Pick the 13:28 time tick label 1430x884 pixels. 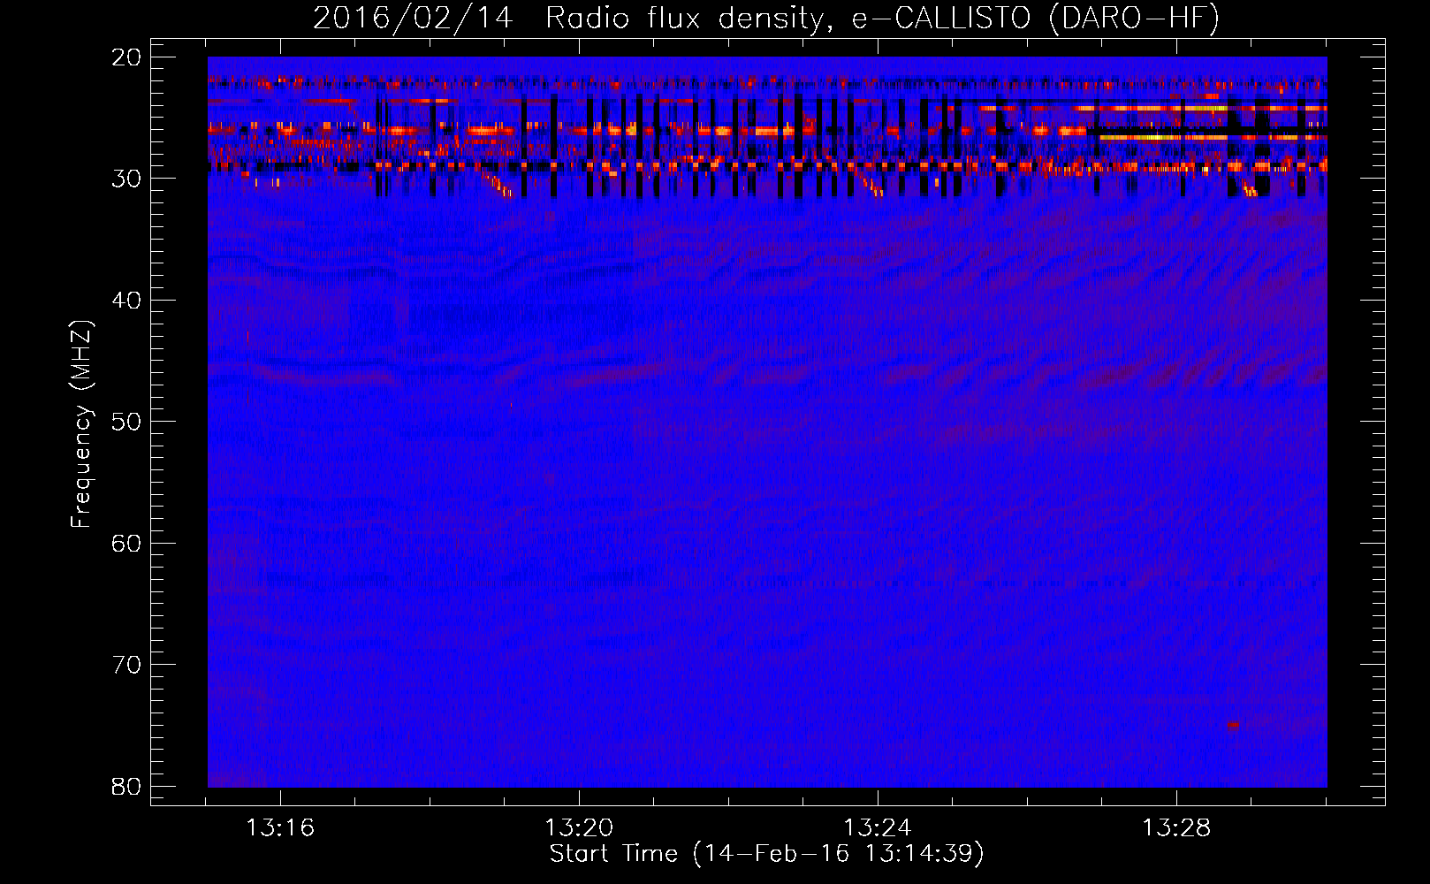tap(1176, 828)
